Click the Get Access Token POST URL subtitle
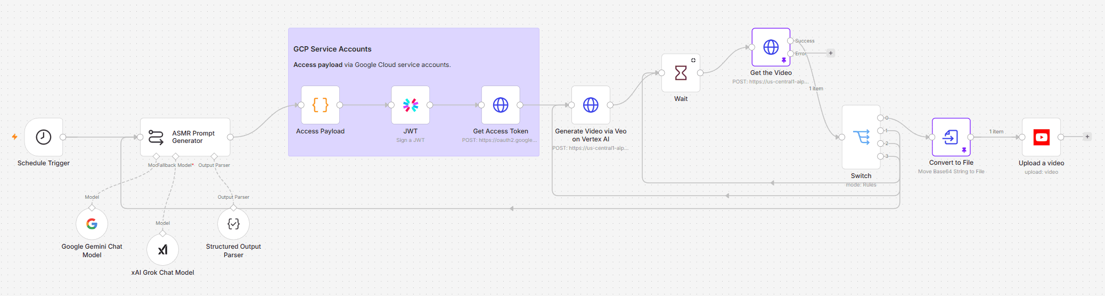1105x296 pixels. coord(500,140)
